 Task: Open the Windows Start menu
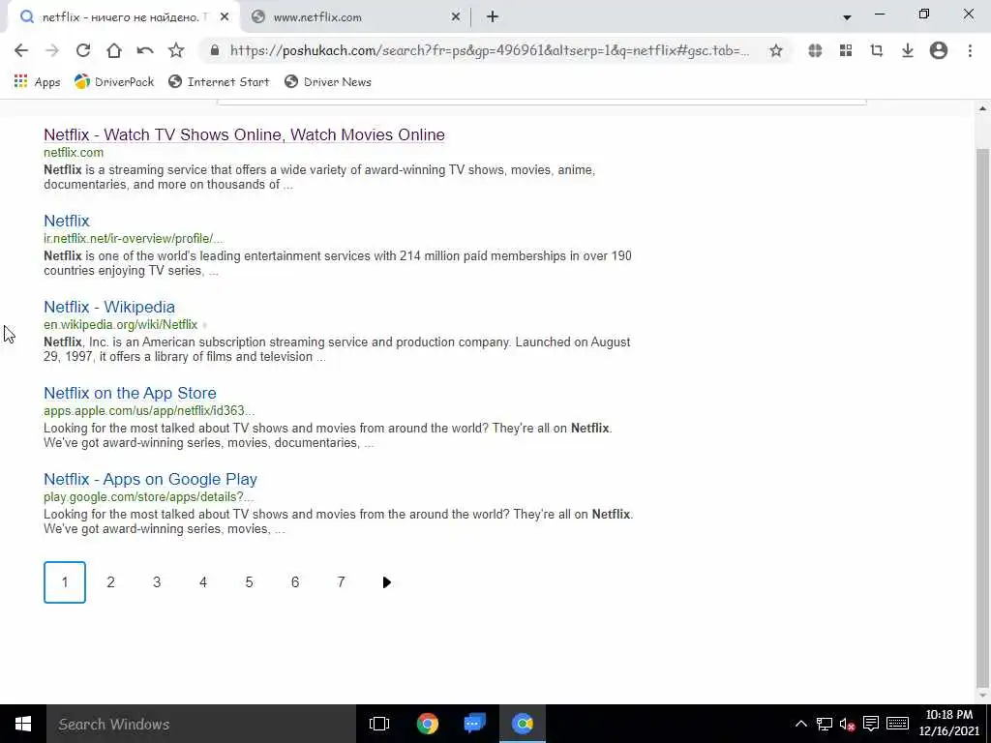tap(23, 724)
